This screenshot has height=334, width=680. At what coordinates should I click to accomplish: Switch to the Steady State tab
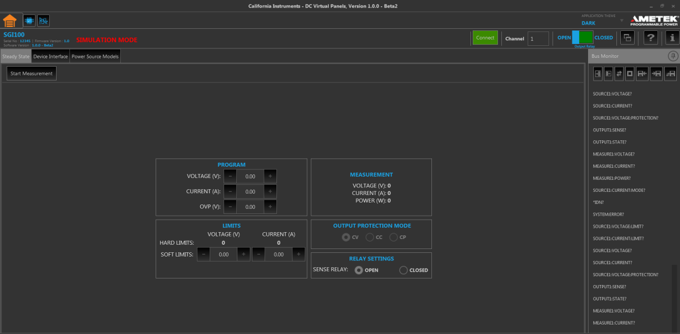[x=16, y=57]
